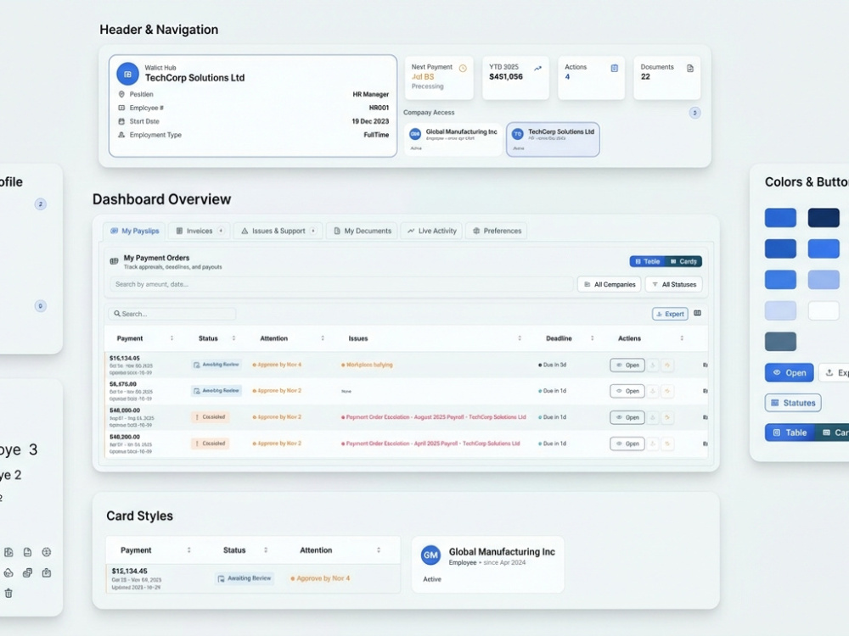This screenshot has width=849, height=636.
Task: Switch to the Preferences tab
Action: 497,231
